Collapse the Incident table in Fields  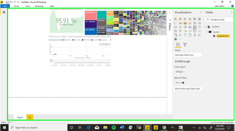pyautogui.click(x=205, y=27)
